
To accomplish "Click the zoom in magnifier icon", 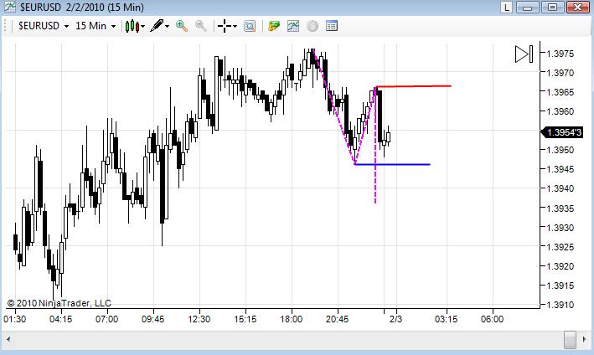I will pos(182,26).
